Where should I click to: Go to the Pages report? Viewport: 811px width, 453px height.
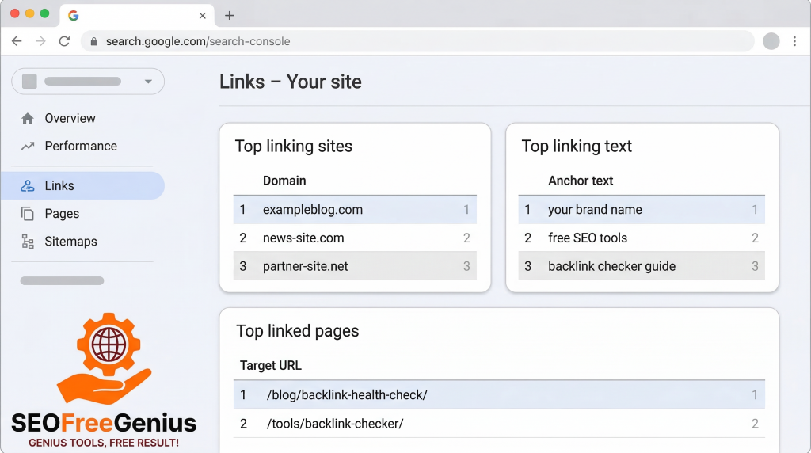point(62,214)
